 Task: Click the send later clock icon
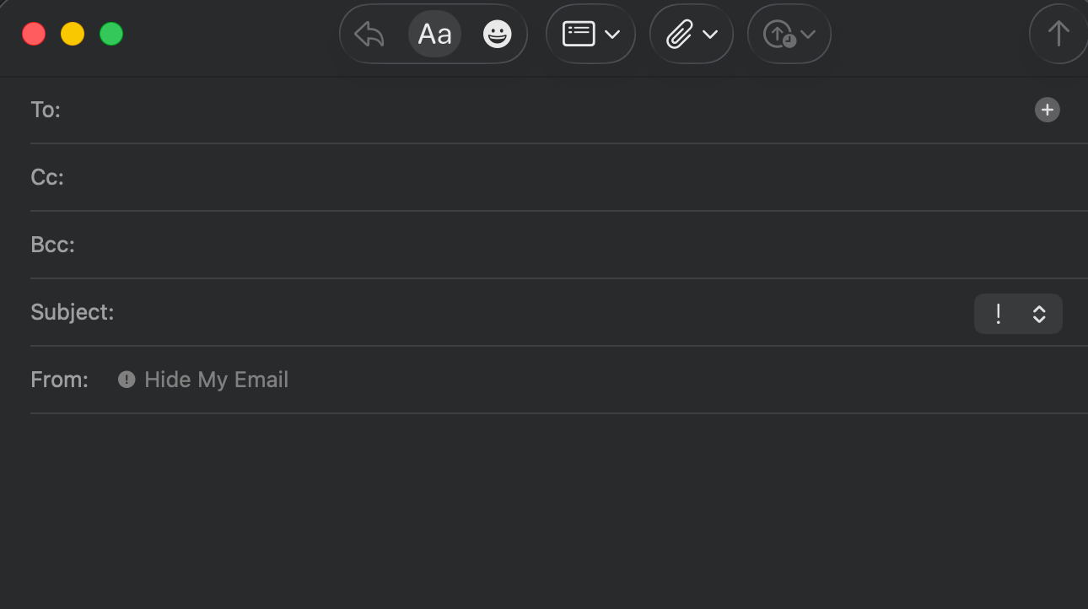779,35
